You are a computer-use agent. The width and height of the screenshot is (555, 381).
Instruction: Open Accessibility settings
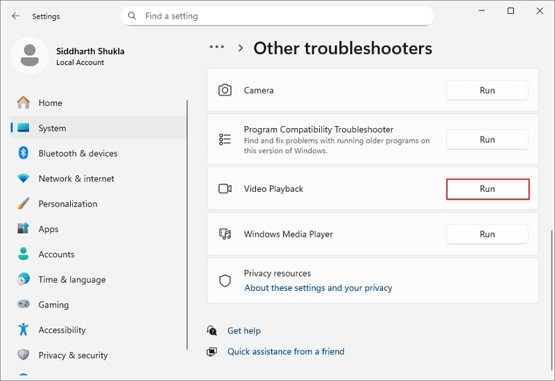99,330
